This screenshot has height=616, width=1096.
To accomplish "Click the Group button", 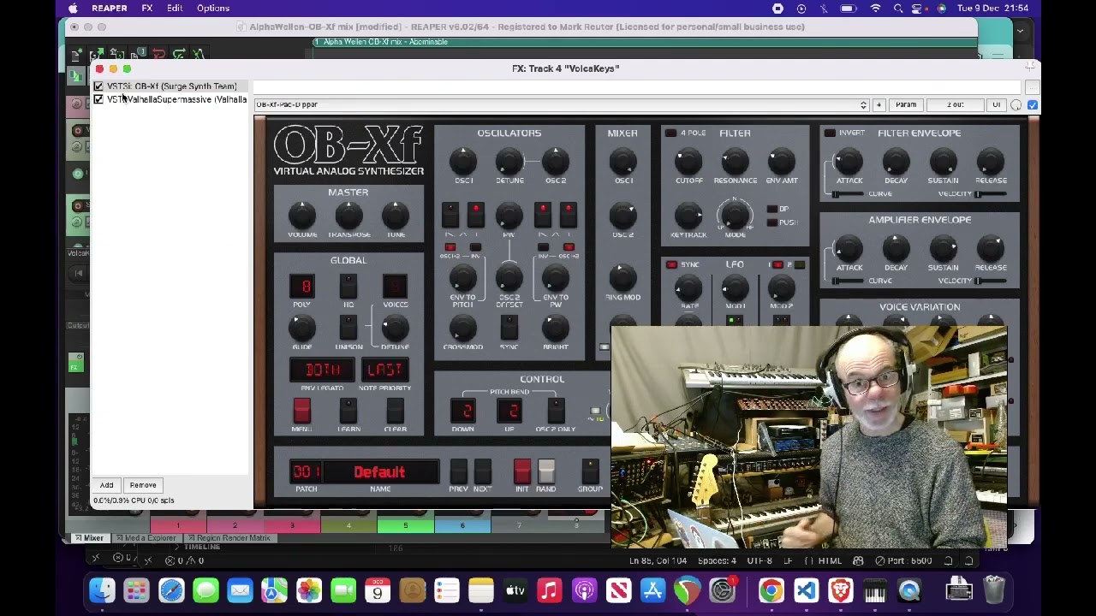I will pos(590,471).
